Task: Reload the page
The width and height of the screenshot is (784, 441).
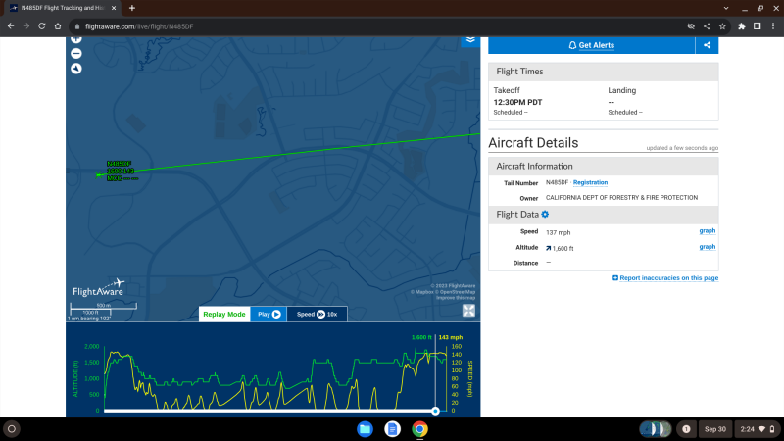Action: point(42,26)
